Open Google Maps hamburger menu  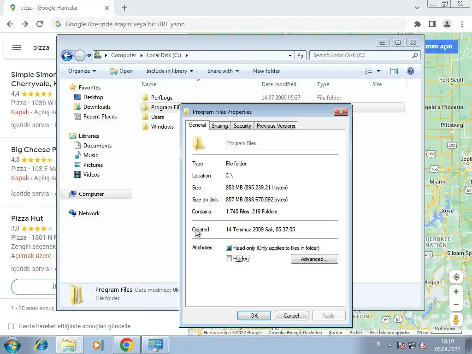17,47
